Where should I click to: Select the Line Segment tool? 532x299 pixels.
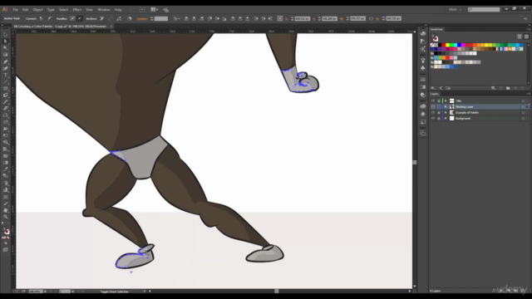(6, 82)
